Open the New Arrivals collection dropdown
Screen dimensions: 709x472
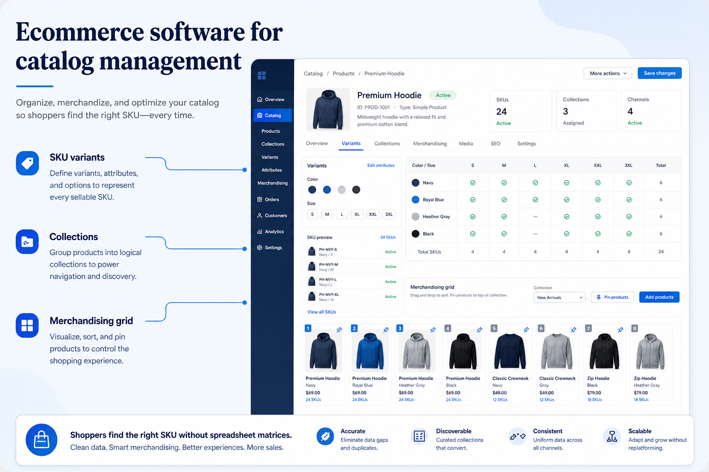pos(559,297)
